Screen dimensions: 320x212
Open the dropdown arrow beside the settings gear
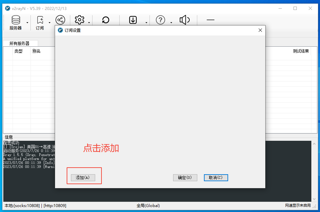[x=89, y=23]
